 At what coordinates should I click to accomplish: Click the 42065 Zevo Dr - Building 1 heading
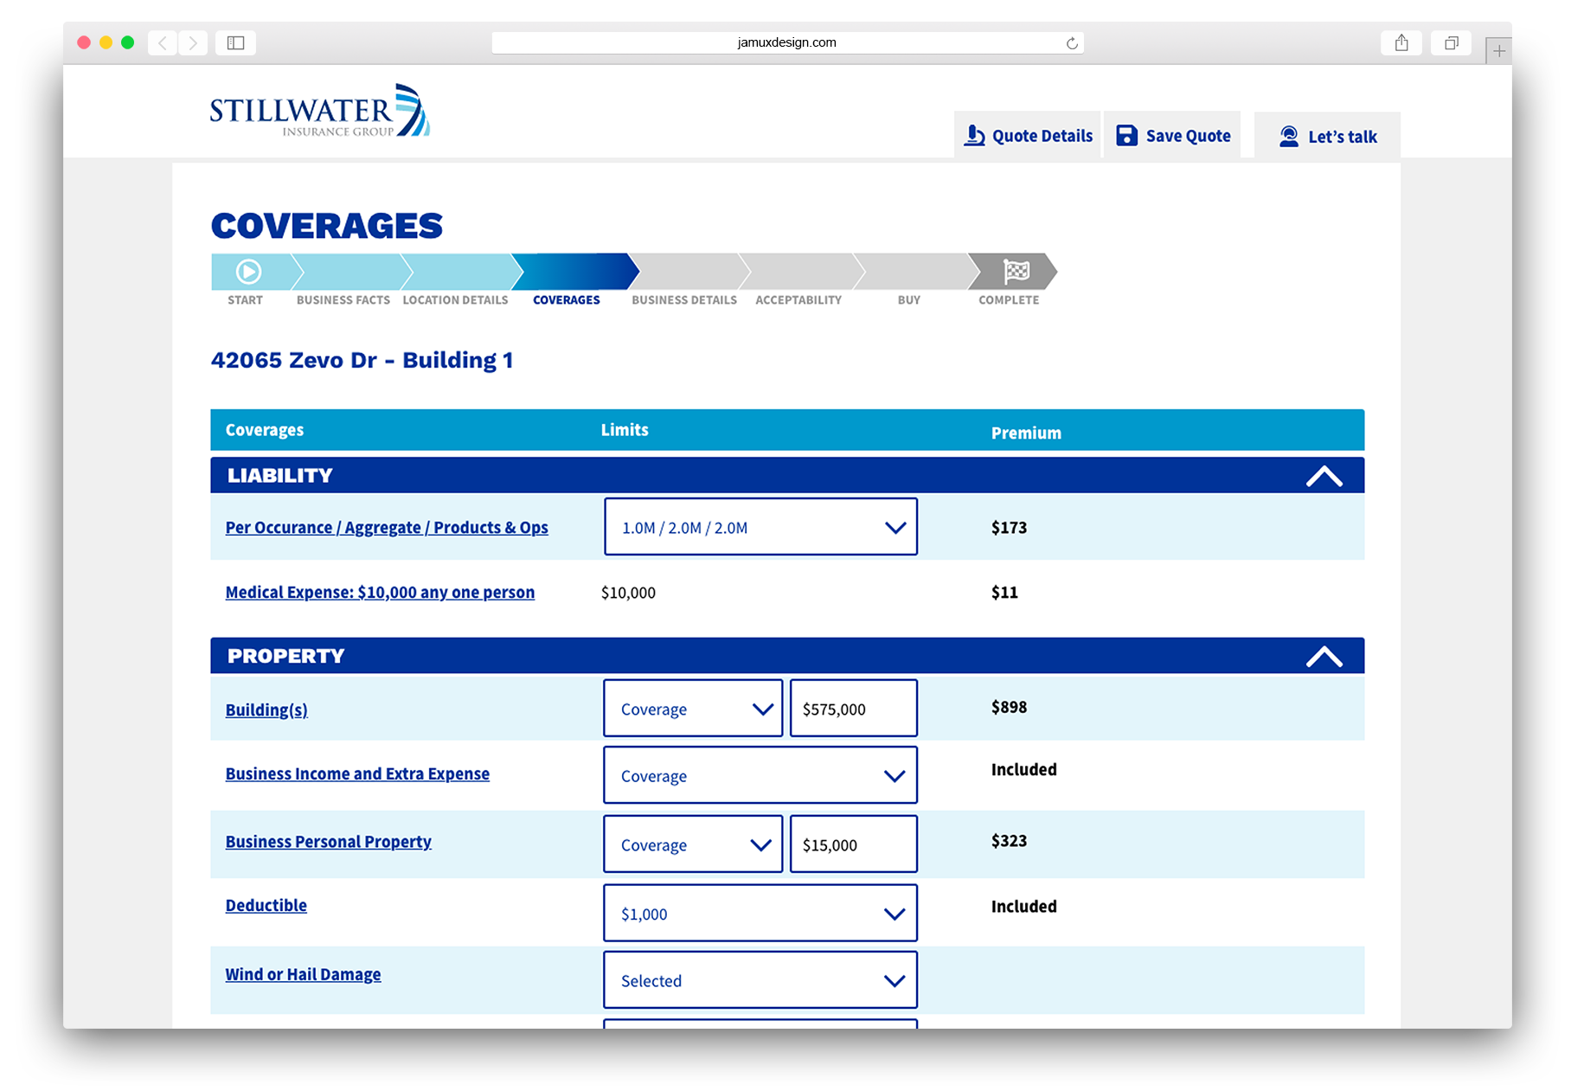point(362,360)
